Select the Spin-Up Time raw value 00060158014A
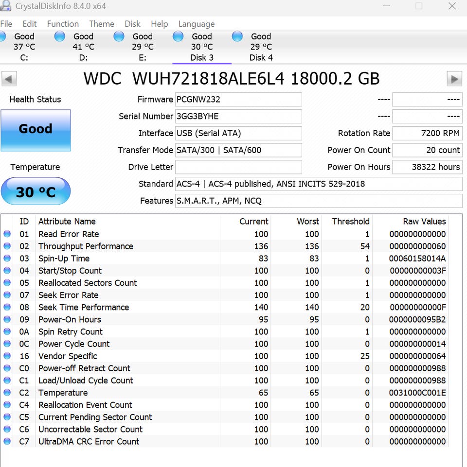 pyautogui.click(x=417, y=258)
